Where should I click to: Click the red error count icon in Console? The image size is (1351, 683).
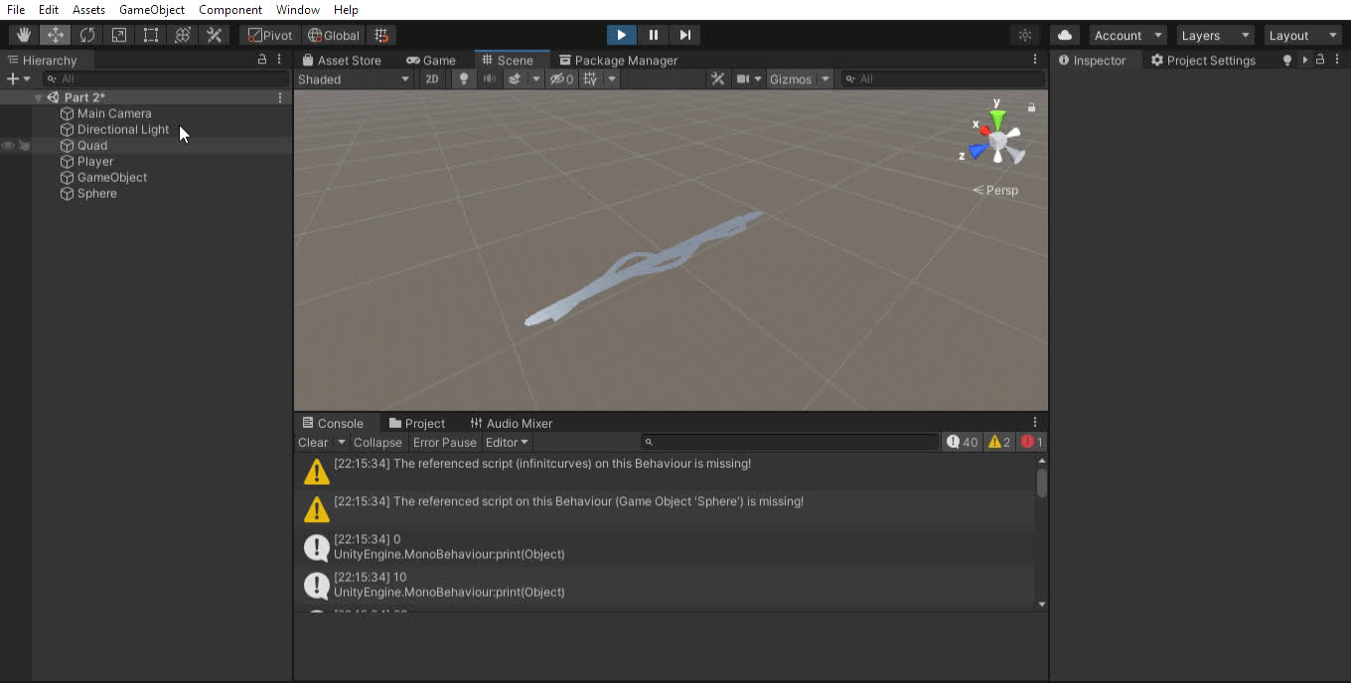coord(1032,442)
